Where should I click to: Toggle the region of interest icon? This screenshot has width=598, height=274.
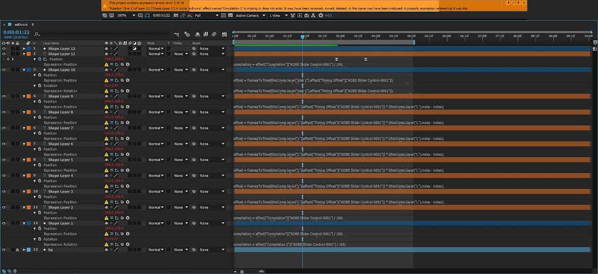pyautogui.click(x=223, y=15)
